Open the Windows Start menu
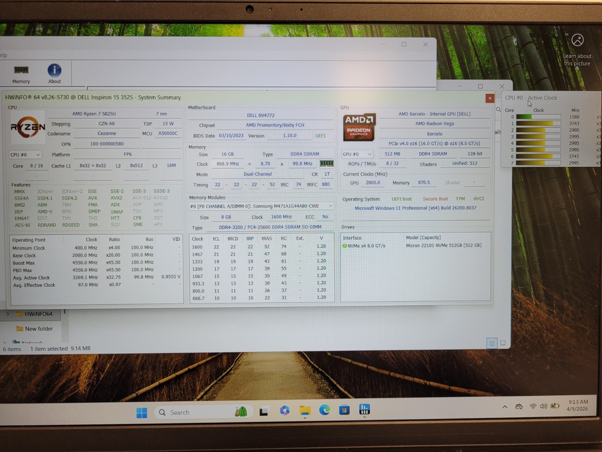602x452 pixels. tap(142, 413)
